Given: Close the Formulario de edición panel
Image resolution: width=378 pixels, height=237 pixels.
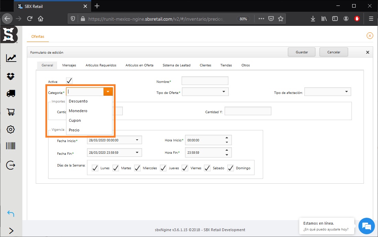Looking at the screenshot, I should coord(368,52).
